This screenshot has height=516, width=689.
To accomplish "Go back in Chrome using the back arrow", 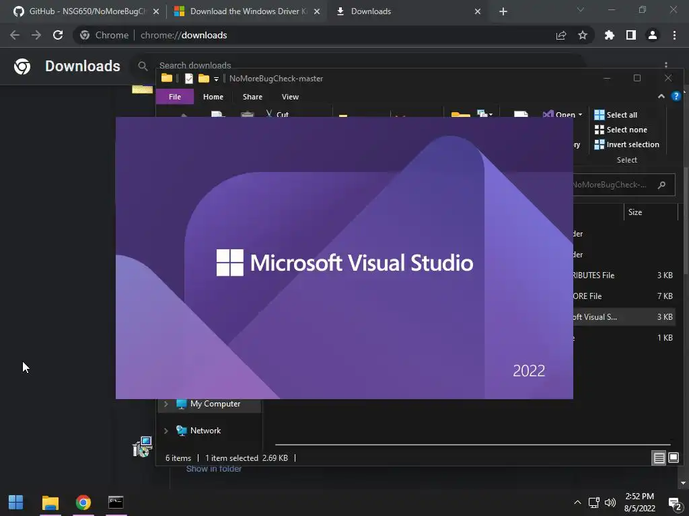I will 15,35.
